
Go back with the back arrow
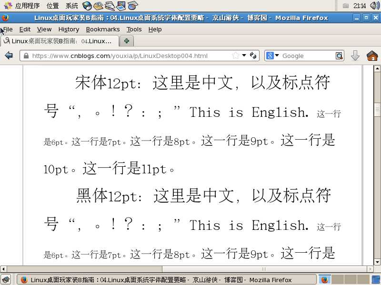click(9, 56)
